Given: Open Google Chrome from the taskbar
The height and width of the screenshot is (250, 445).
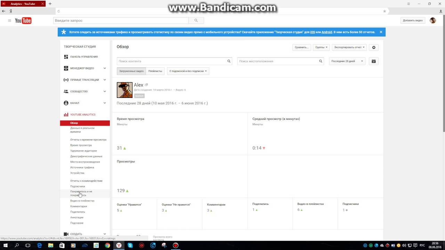Looking at the screenshot, I should pos(107,245).
